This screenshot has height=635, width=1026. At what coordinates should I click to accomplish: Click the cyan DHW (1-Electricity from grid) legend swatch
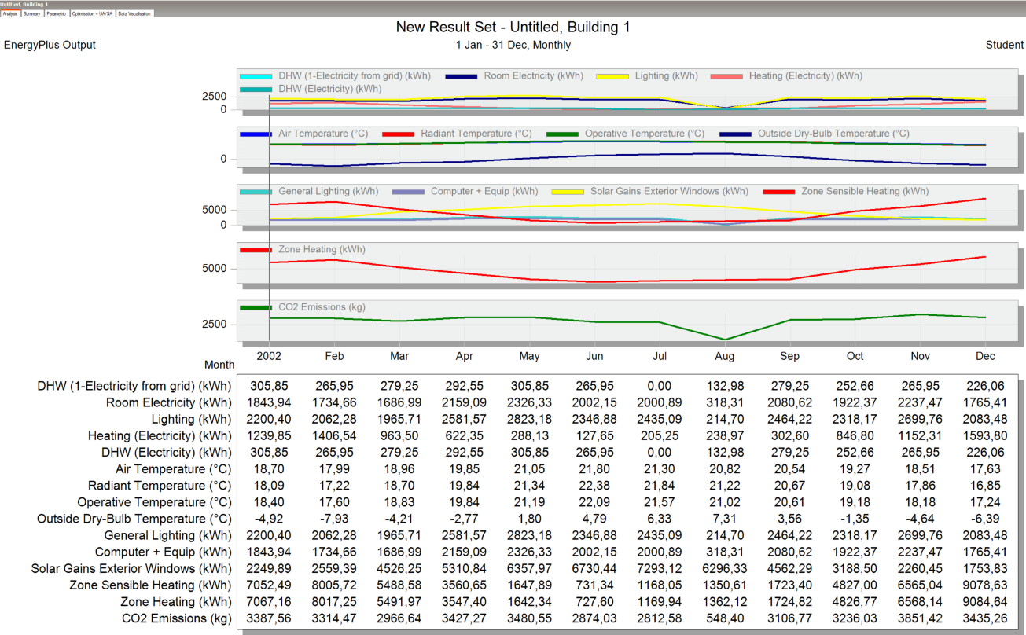[256, 76]
